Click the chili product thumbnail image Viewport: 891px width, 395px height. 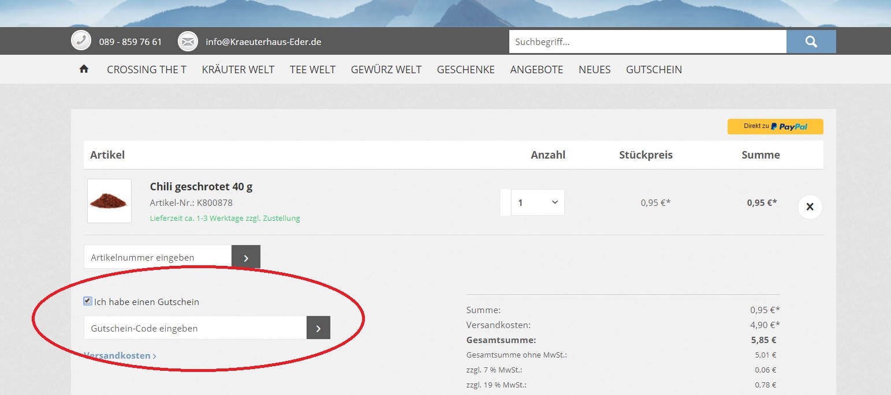pos(109,201)
